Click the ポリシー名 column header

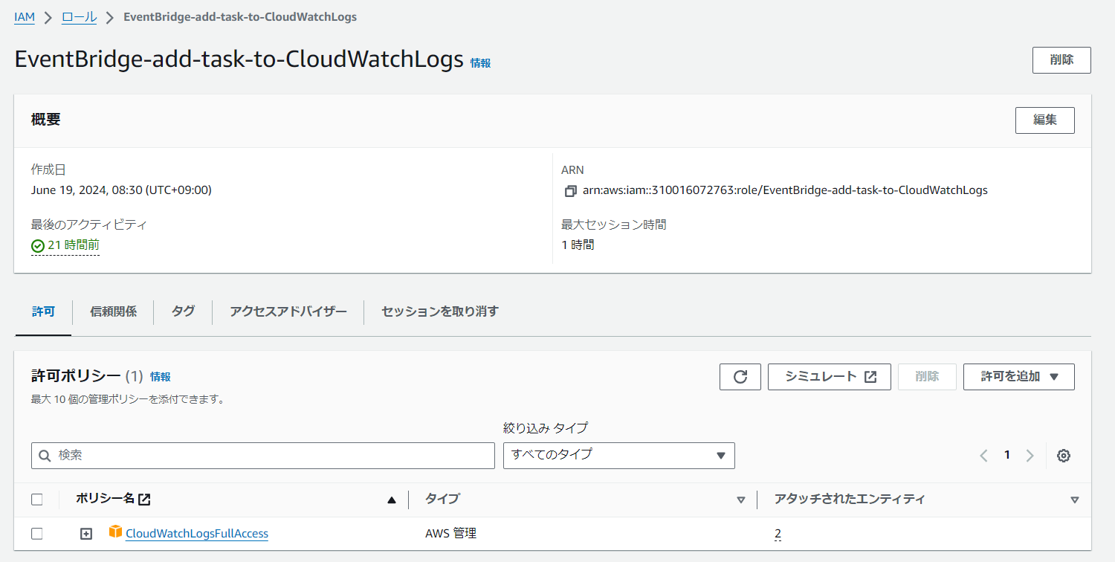point(106,500)
